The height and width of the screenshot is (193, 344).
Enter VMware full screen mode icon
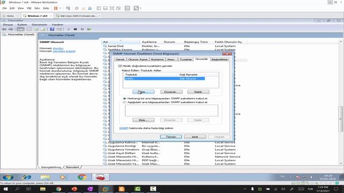112,8
